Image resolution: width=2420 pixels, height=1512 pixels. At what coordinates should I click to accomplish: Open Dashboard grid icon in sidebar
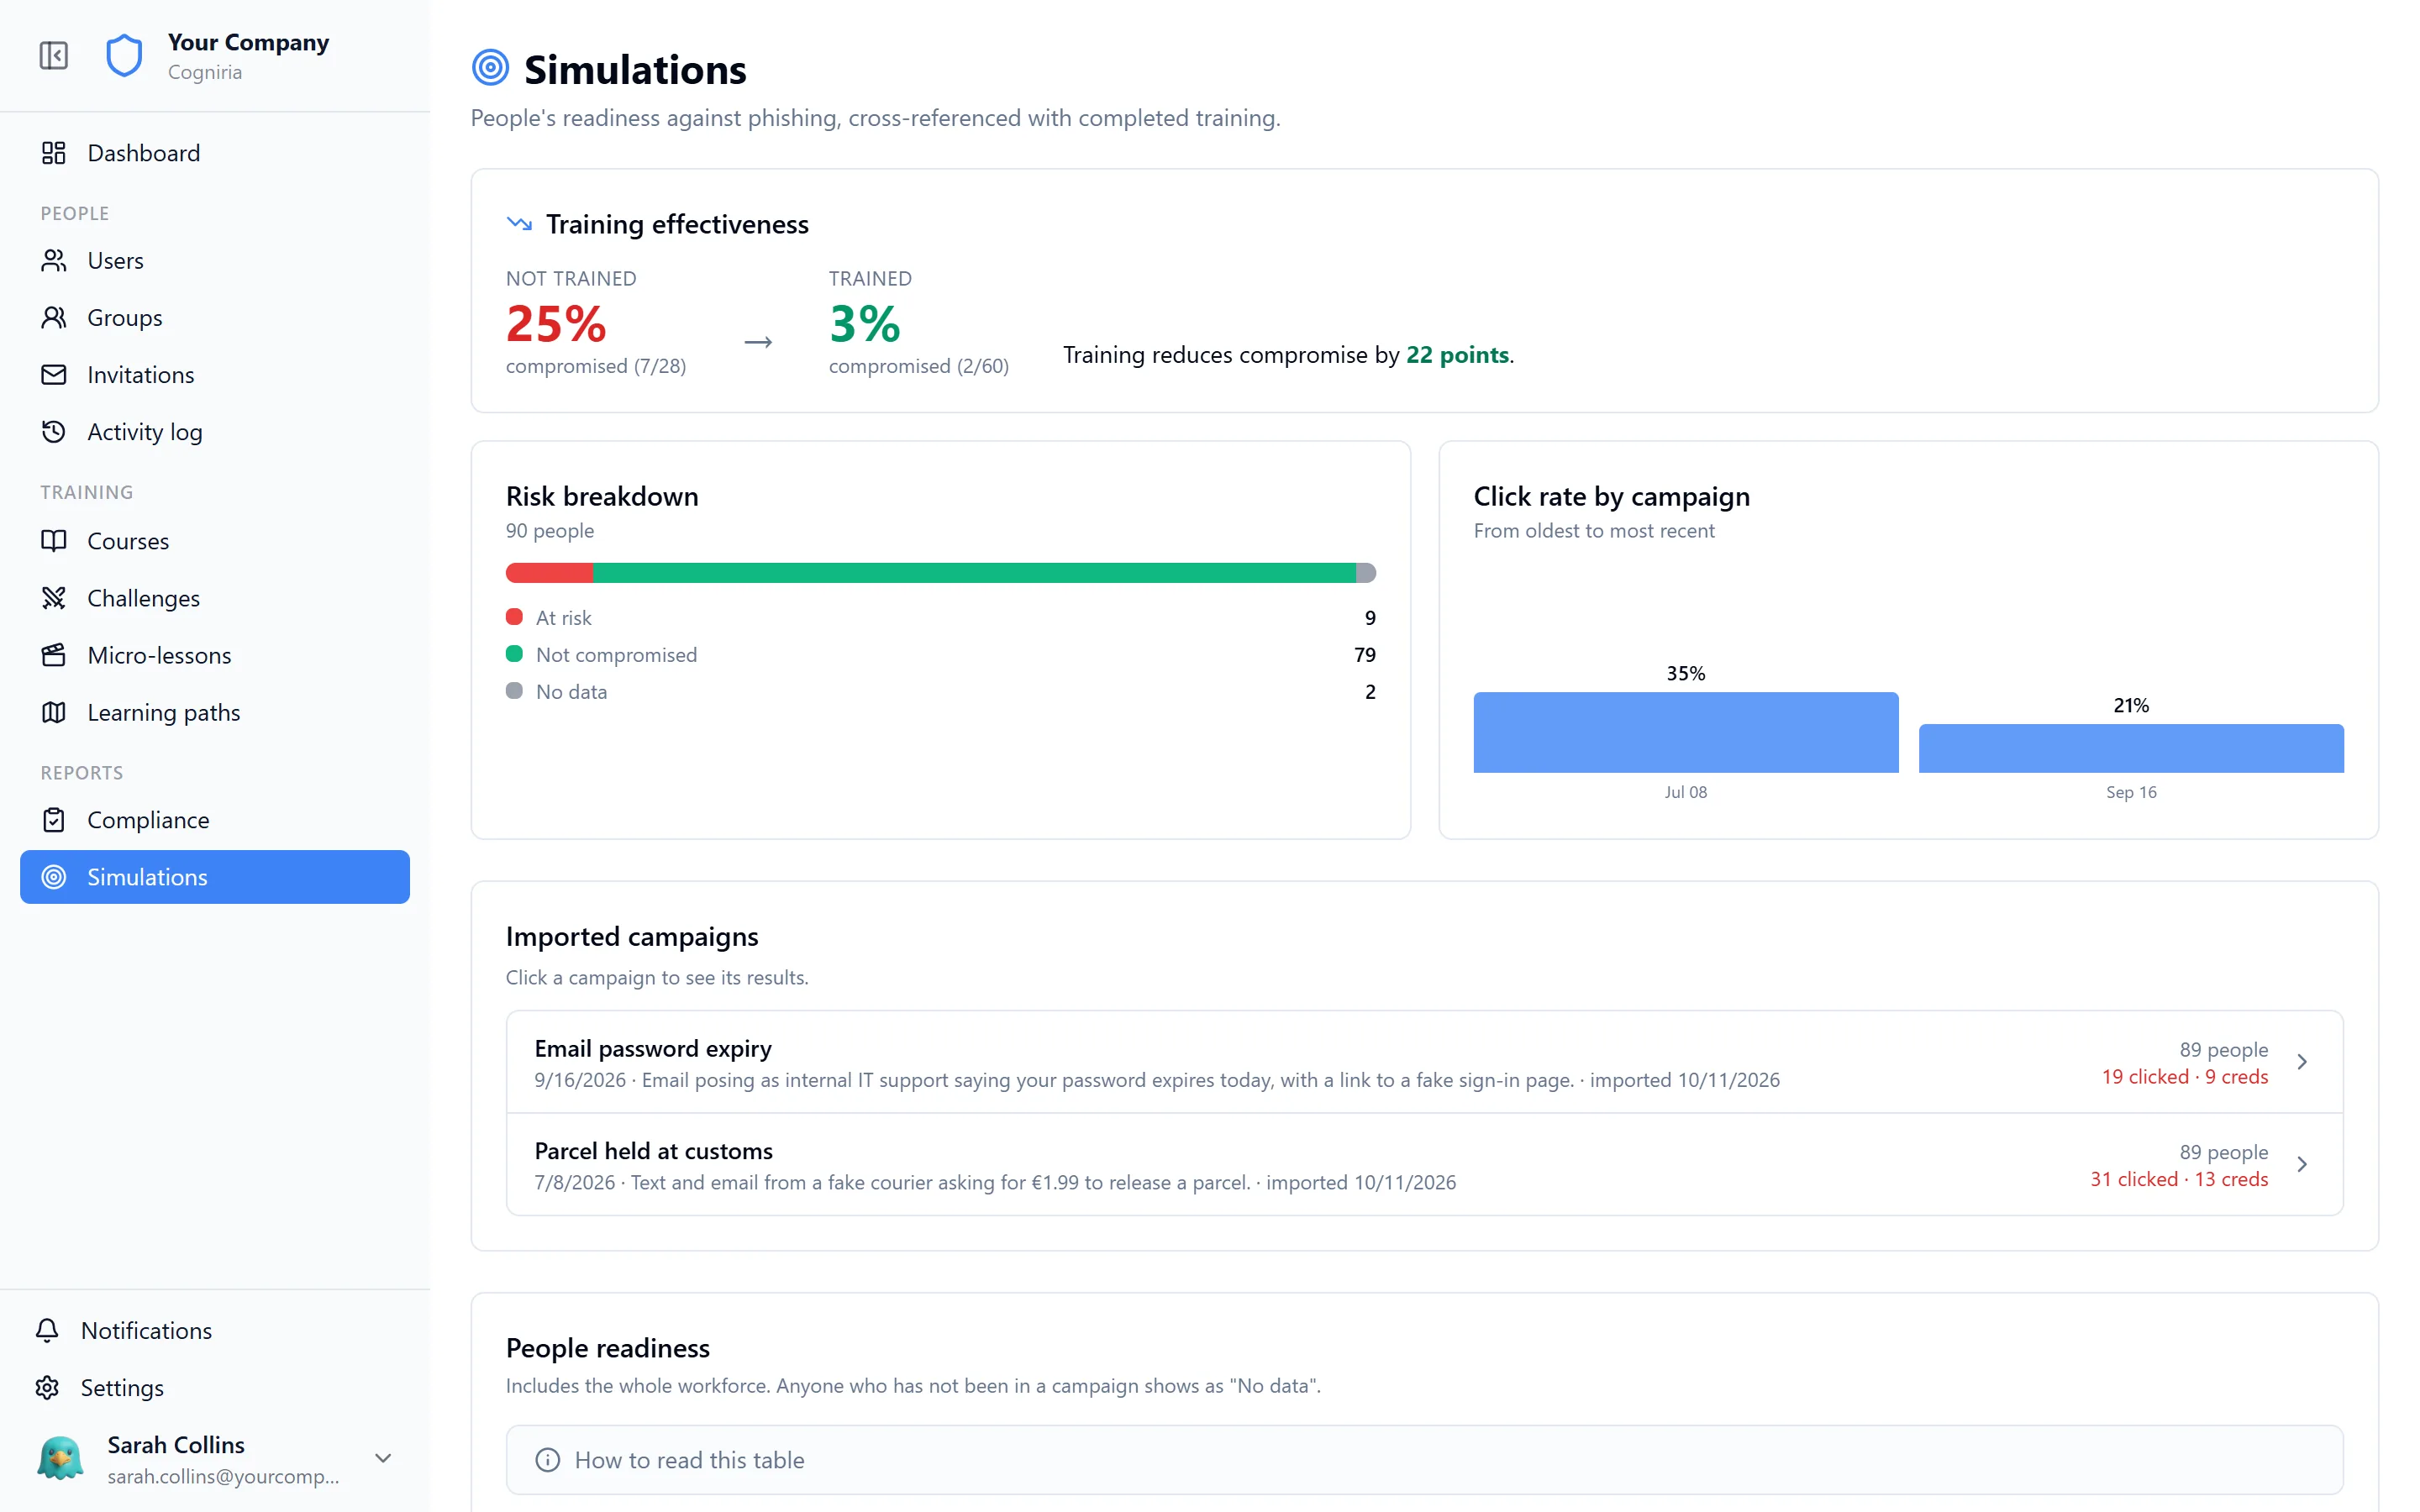pyautogui.click(x=54, y=153)
